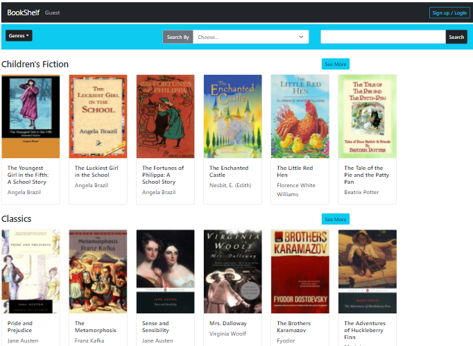Click title text The Brothers Karamazov
The width and height of the screenshot is (473, 346).
tap(293, 327)
